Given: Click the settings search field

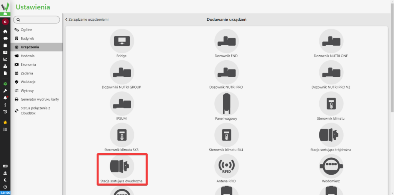Looking at the screenshot, I should pos(37,20).
